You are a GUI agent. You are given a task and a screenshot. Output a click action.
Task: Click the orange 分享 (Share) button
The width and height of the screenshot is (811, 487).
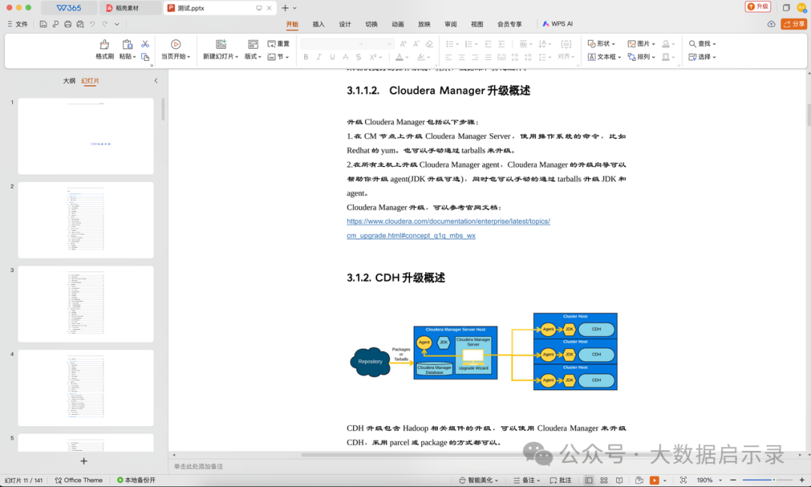tap(794, 24)
